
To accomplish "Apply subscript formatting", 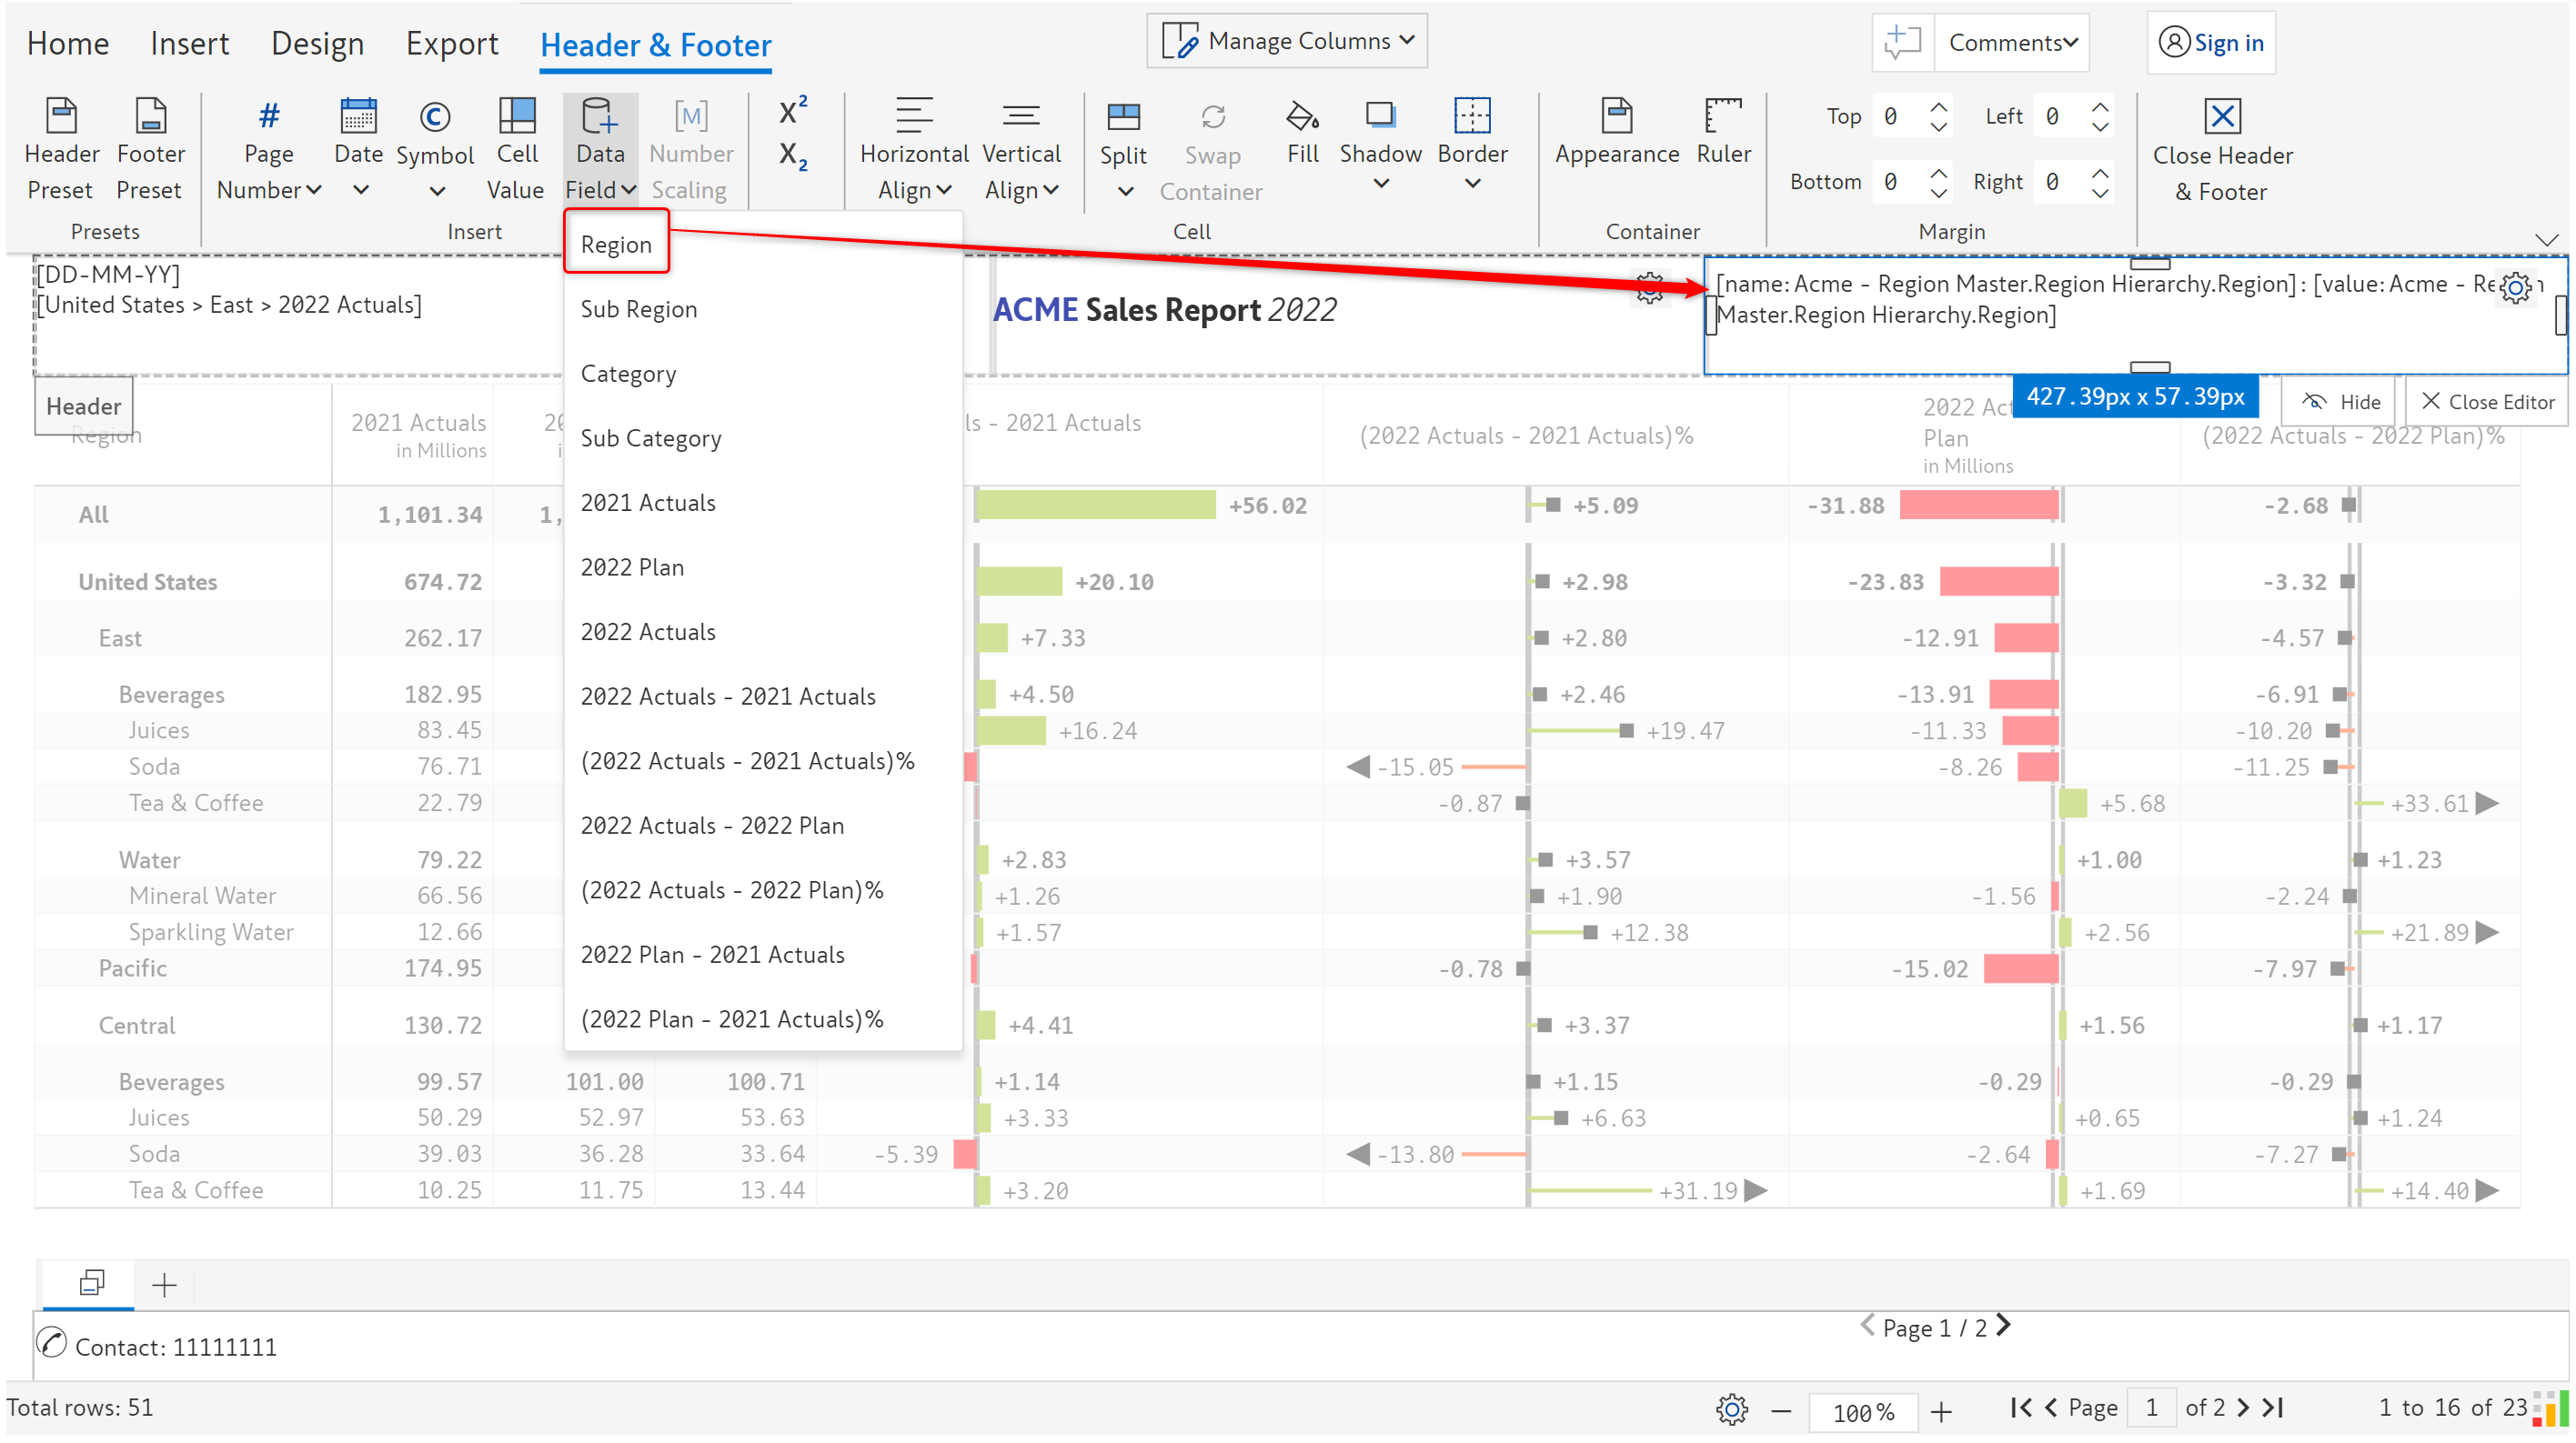I will click(x=792, y=155).
